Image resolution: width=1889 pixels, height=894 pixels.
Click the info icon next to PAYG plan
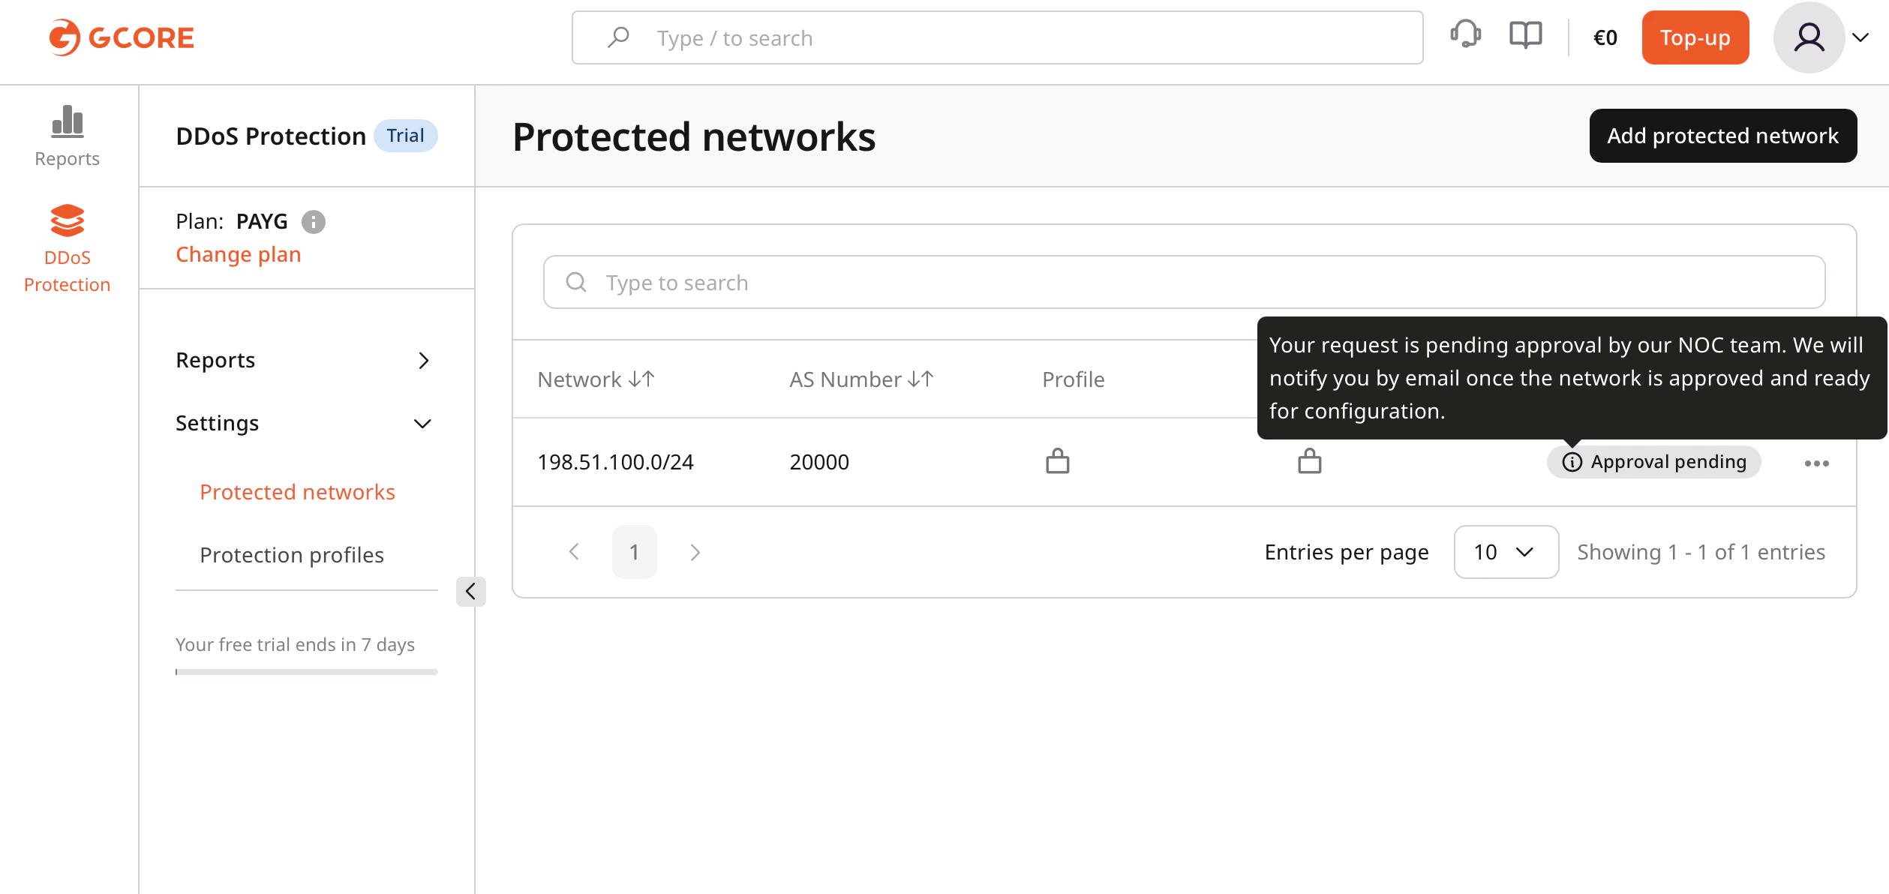pos(314,221)
